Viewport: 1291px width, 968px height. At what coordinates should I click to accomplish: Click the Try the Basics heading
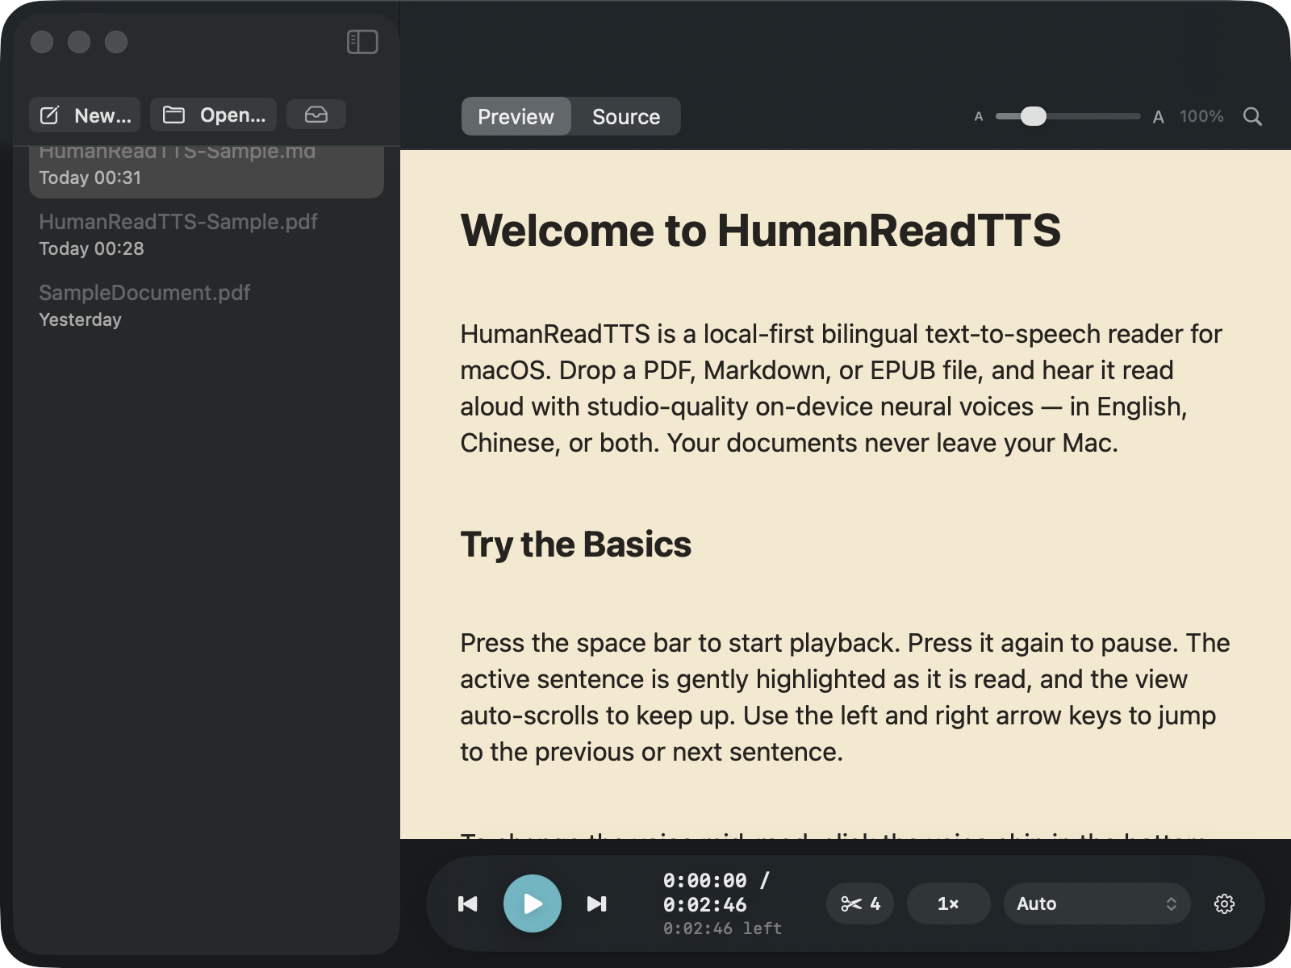(575, 544)
